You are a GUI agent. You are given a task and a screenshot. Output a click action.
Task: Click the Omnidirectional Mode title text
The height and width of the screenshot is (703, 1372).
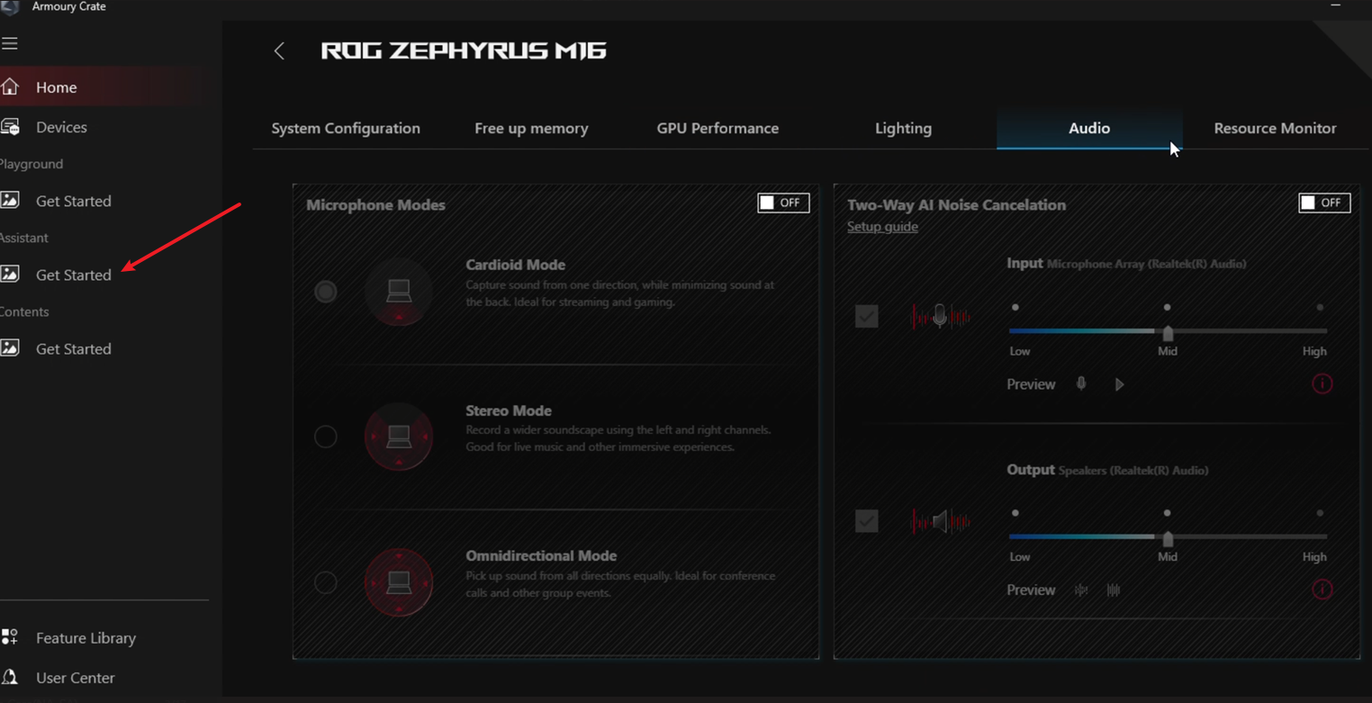[541, 556]
